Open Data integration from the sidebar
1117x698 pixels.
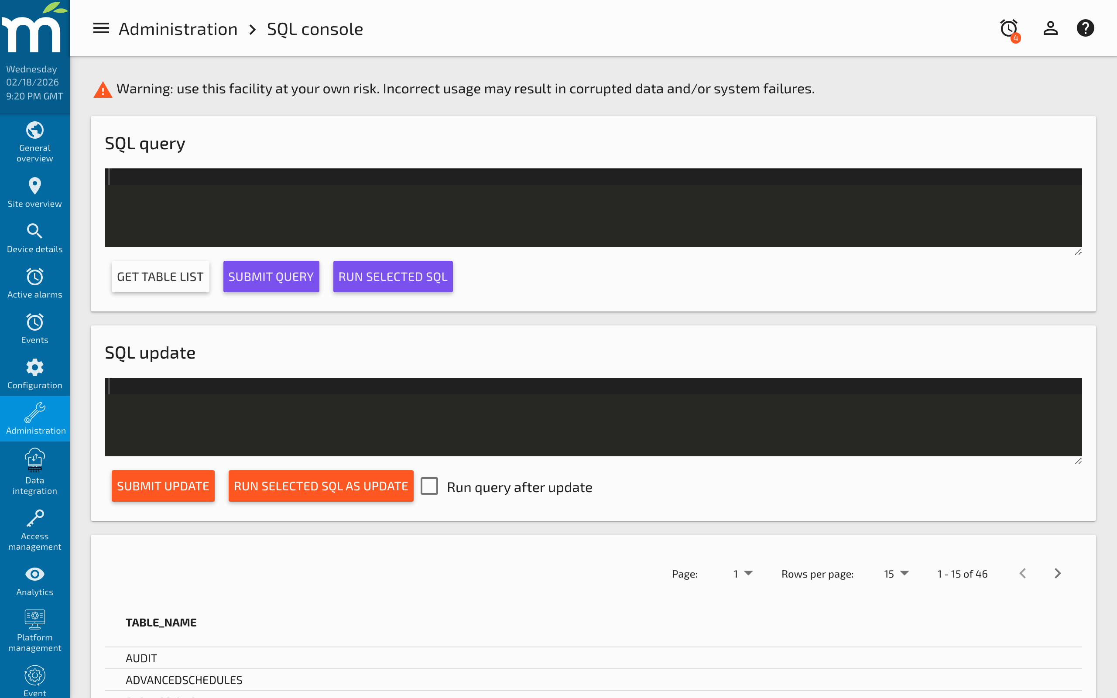click(x=34, y=460)
